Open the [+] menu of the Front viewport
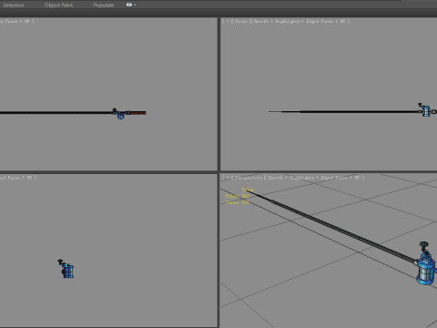This screenshot has width=437, height=328. coord(228,21)
